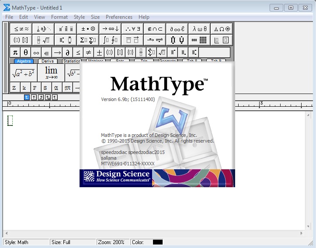
Task: Open the operator symbols palette (± • ⊗)
Action: [x=88, y=29]
